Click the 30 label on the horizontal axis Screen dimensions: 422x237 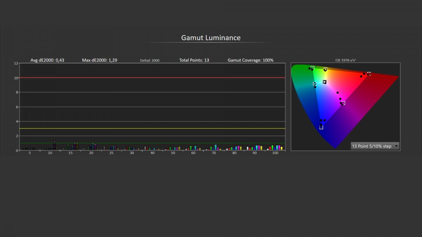pos(132,153)
